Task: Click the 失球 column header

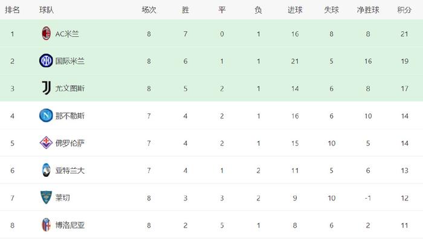Action: tap(331, 10)
